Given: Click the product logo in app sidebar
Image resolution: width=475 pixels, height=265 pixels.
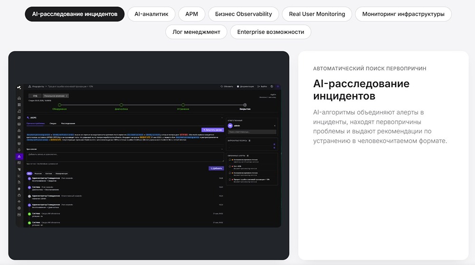Looking at the screenshot, I should click(x=19, y=87).
